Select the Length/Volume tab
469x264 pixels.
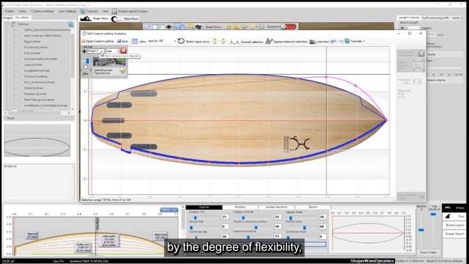(409, 18)
